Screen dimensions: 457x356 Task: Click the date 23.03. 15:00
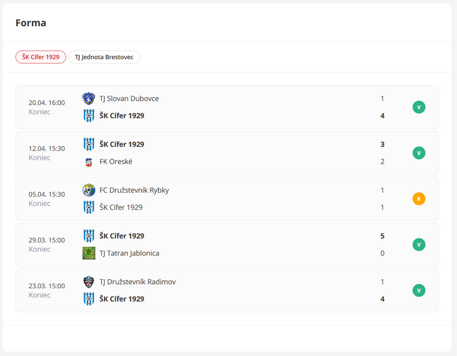coord(47,286)
